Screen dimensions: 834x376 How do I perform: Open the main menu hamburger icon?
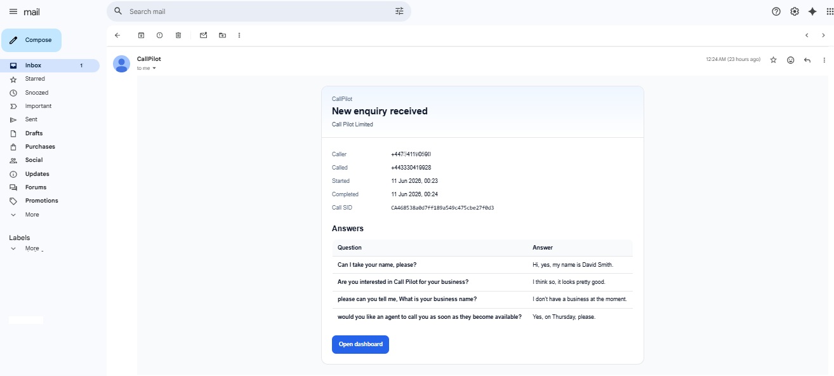[x=13, y=11]
